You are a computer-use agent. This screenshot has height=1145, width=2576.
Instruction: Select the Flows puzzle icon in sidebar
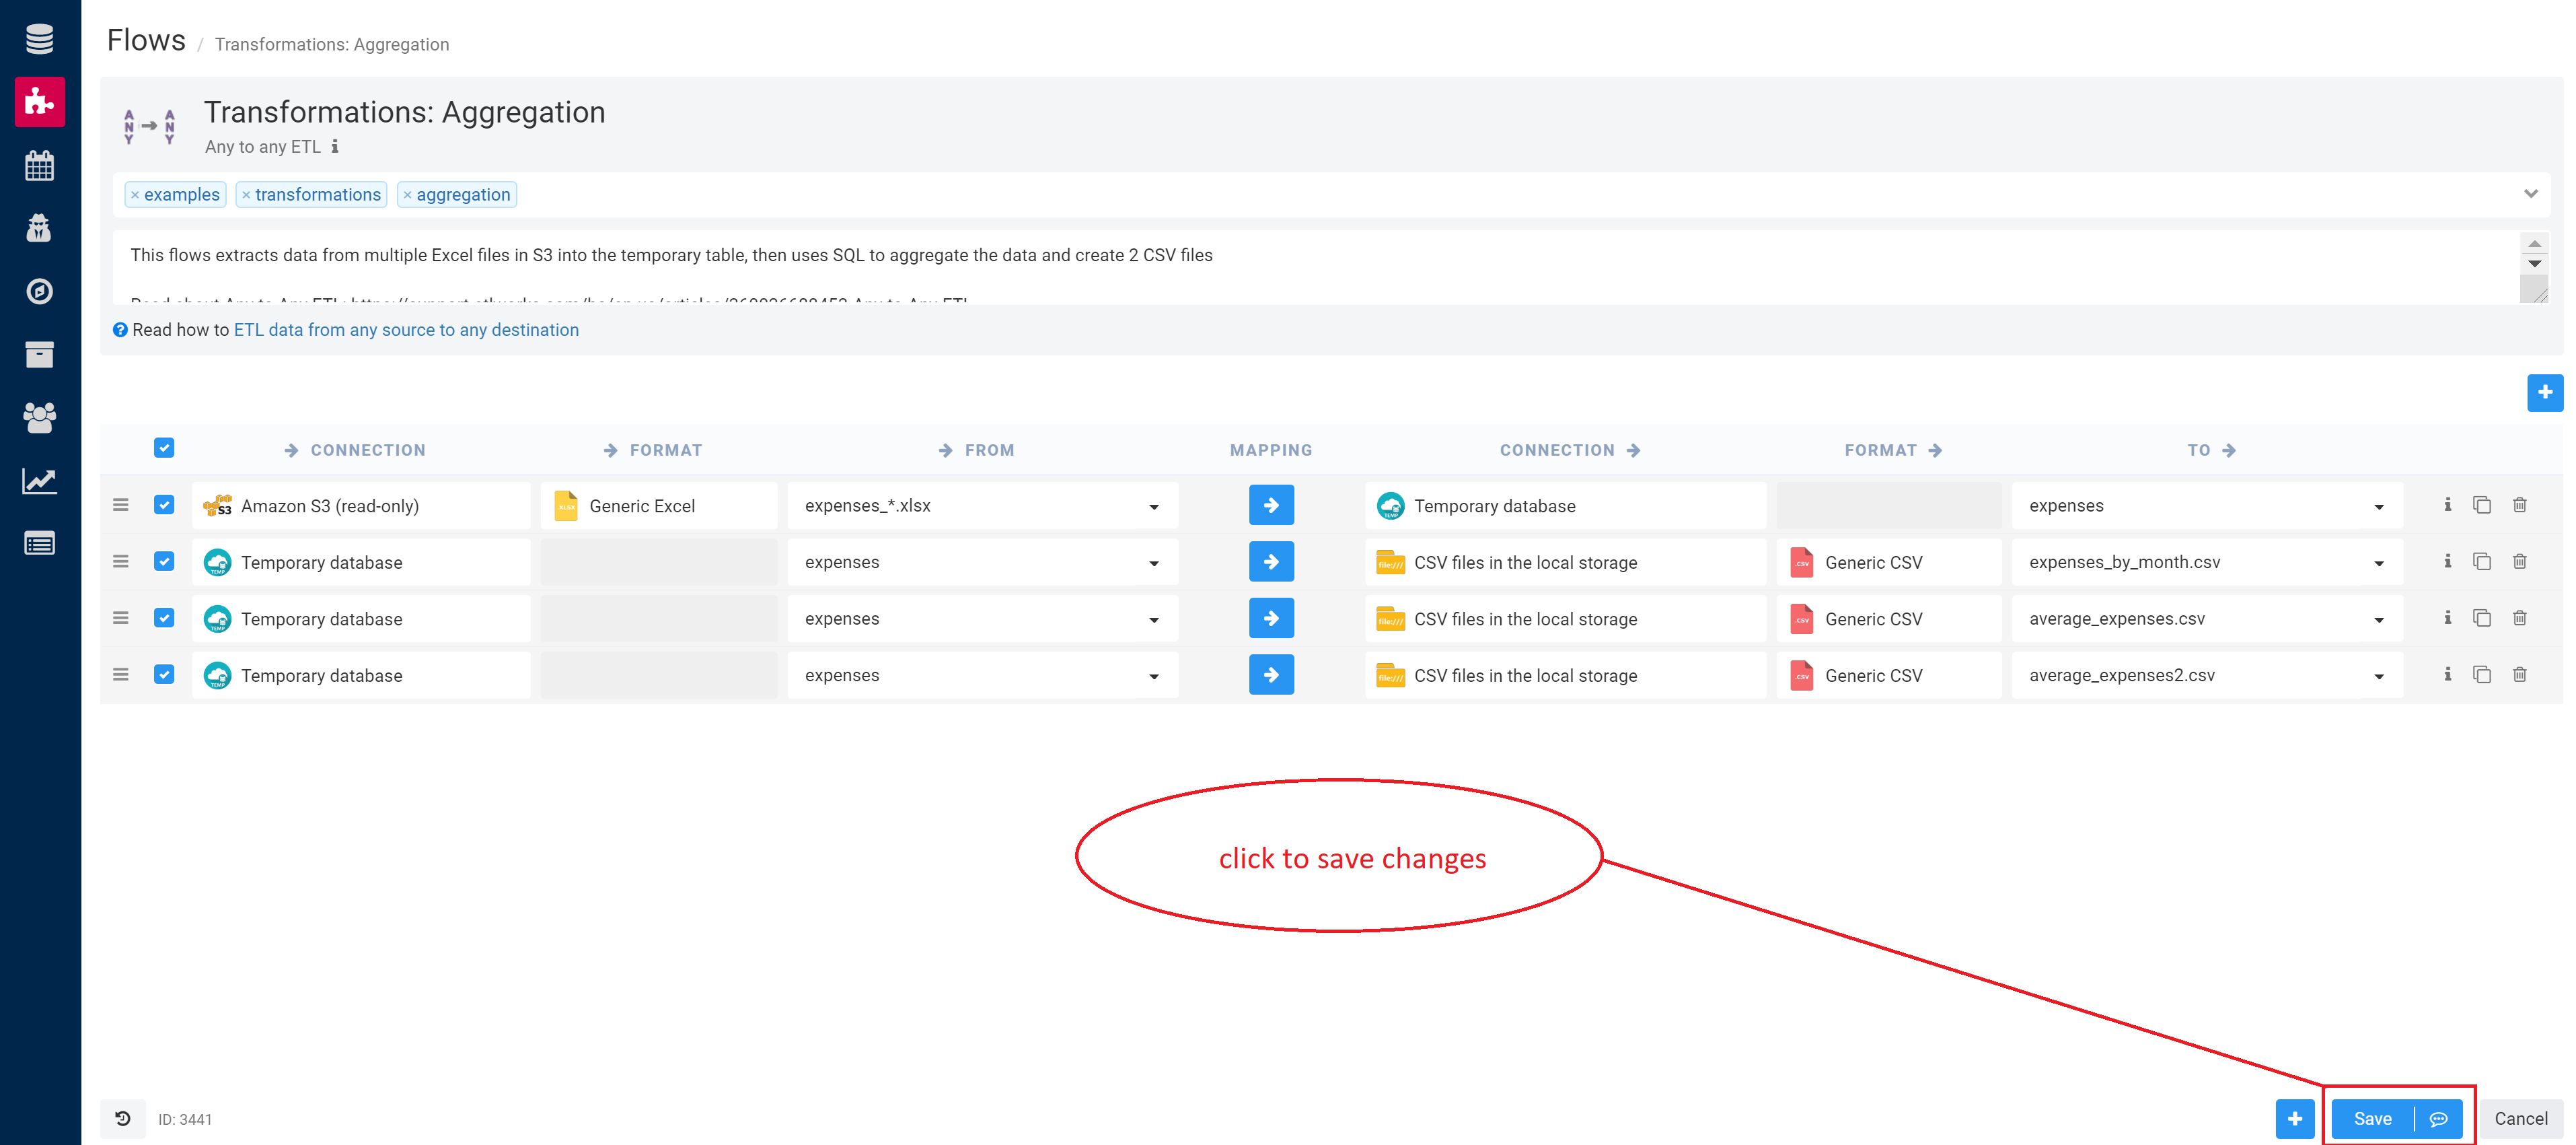click(39, 101)
